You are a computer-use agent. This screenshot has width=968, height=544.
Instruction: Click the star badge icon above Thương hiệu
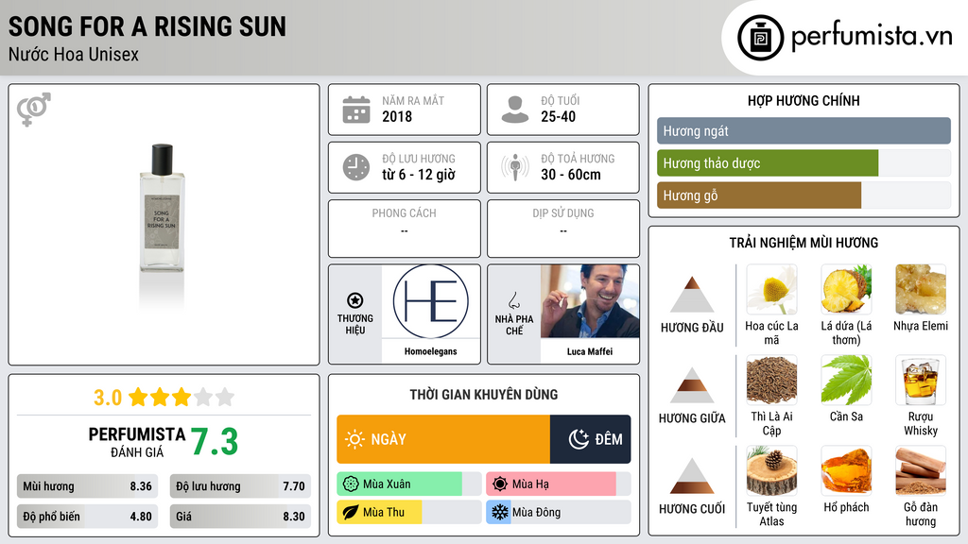pos(355,300)
